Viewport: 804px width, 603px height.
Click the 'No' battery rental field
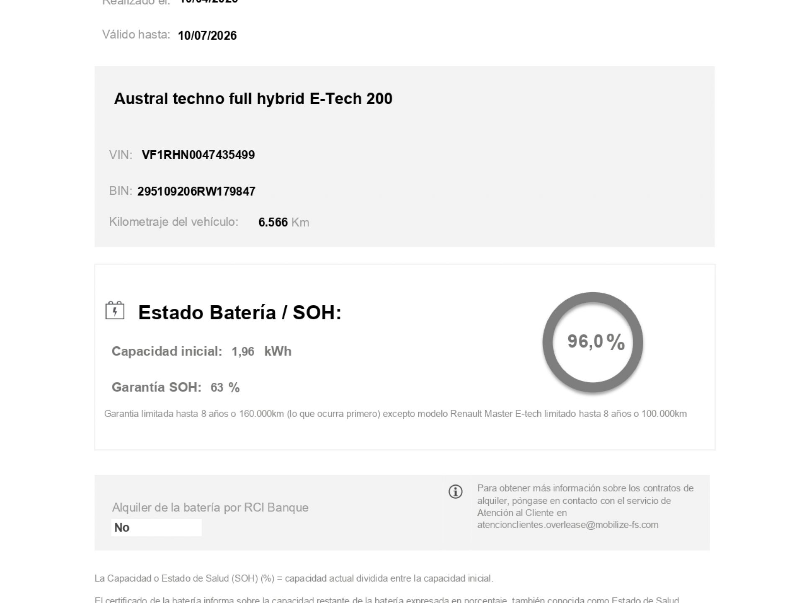(x=156, y=527)
